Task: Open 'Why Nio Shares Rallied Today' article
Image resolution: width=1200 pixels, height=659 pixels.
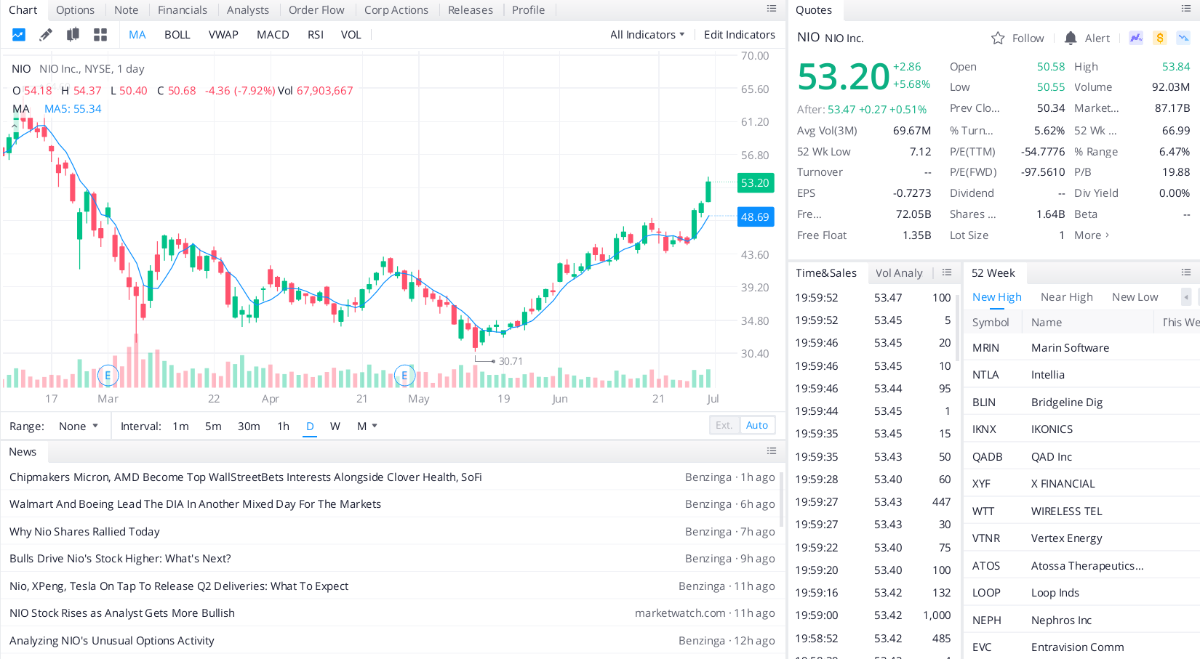Action: click(84, 532)
